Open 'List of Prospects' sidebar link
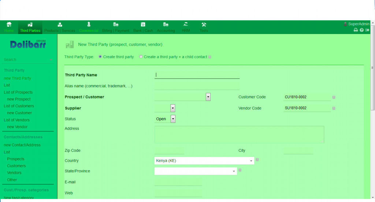This screenshot has width=375, height=202. click(x=18, y=92)
